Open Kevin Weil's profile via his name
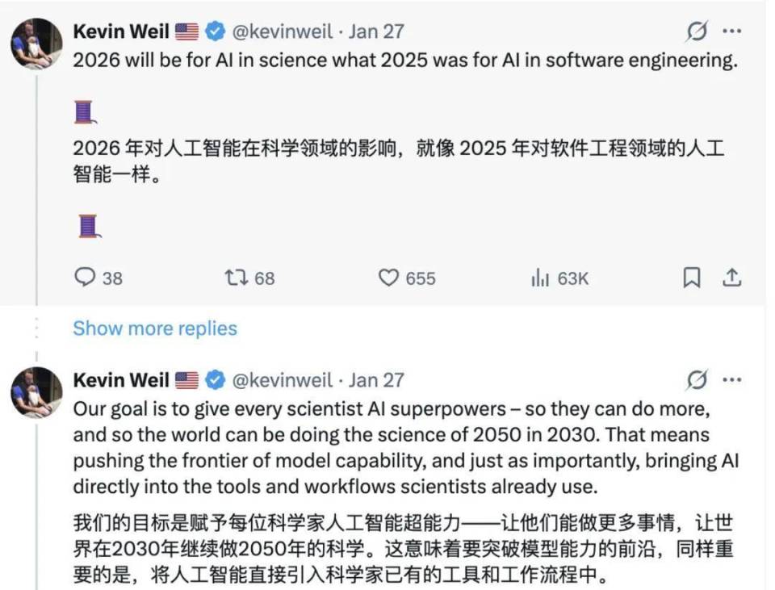The image size is (775, 590). (121, 31)
